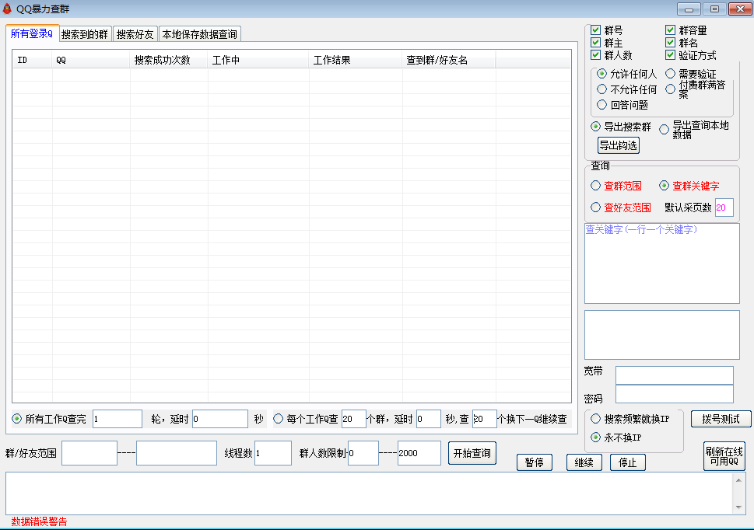Toggle the 群人数 checkbox
The height and width of the screenshot is (530, 754).
point(595,55)
